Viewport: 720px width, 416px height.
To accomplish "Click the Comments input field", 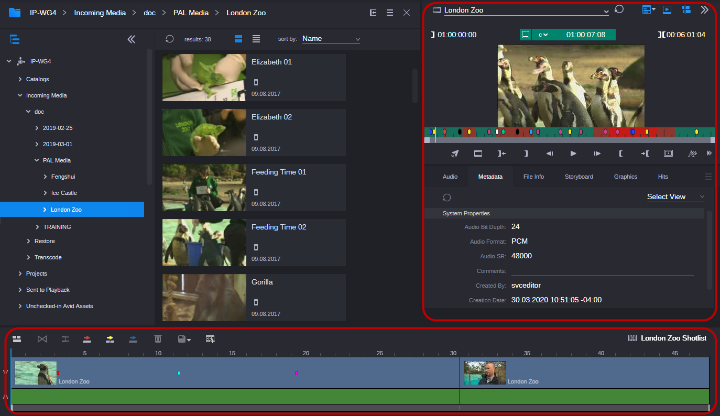I will (x=602, y=271).
